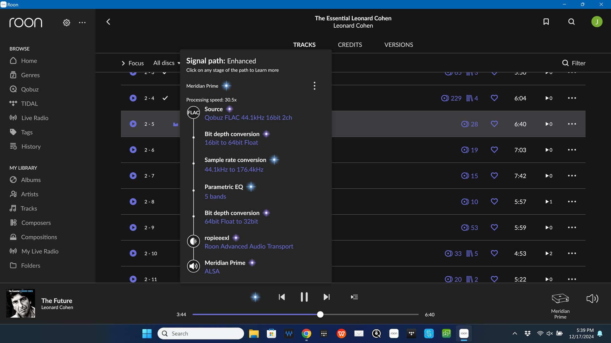611x343 pixels.
Task: Toggle favorite heart on the 7:42 track
Action: (x=494, y=176)
